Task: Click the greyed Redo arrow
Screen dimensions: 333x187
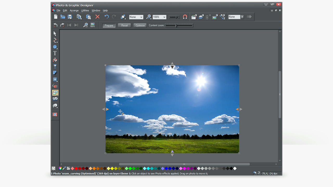Action: click(x=114, y=17)
